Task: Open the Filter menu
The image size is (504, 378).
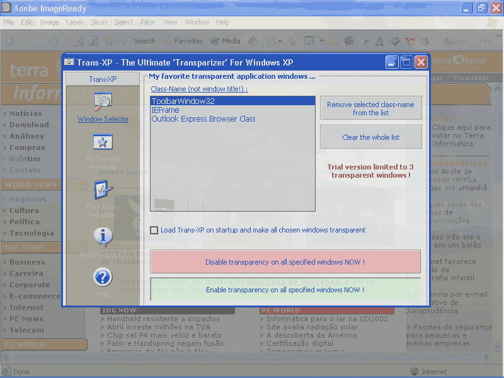Action: point(148,22)
